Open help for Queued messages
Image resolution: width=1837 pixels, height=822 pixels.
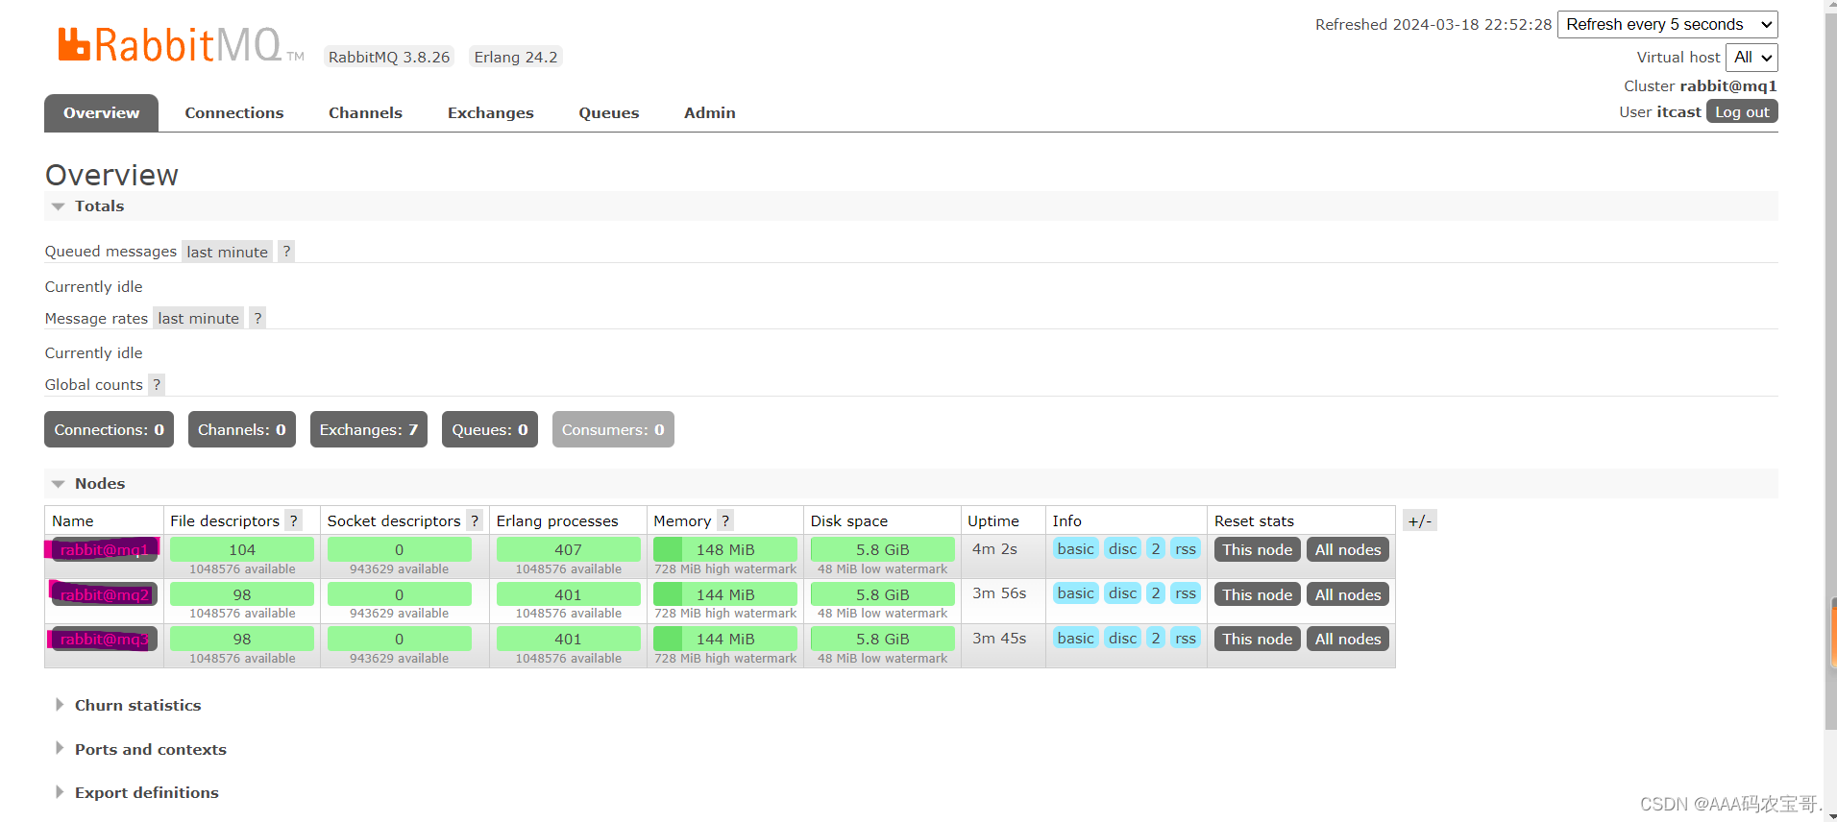[286, 252]
